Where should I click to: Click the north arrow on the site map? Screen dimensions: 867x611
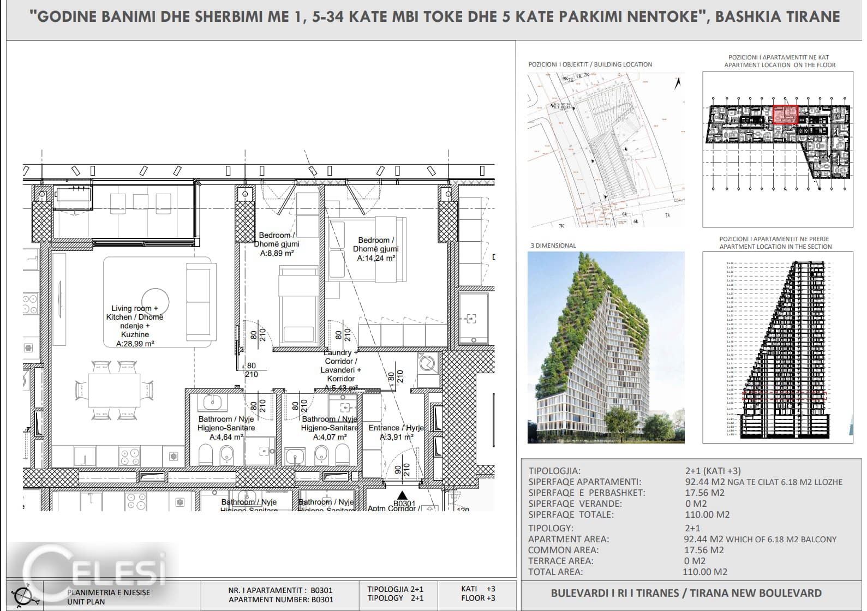pos(678,84)
